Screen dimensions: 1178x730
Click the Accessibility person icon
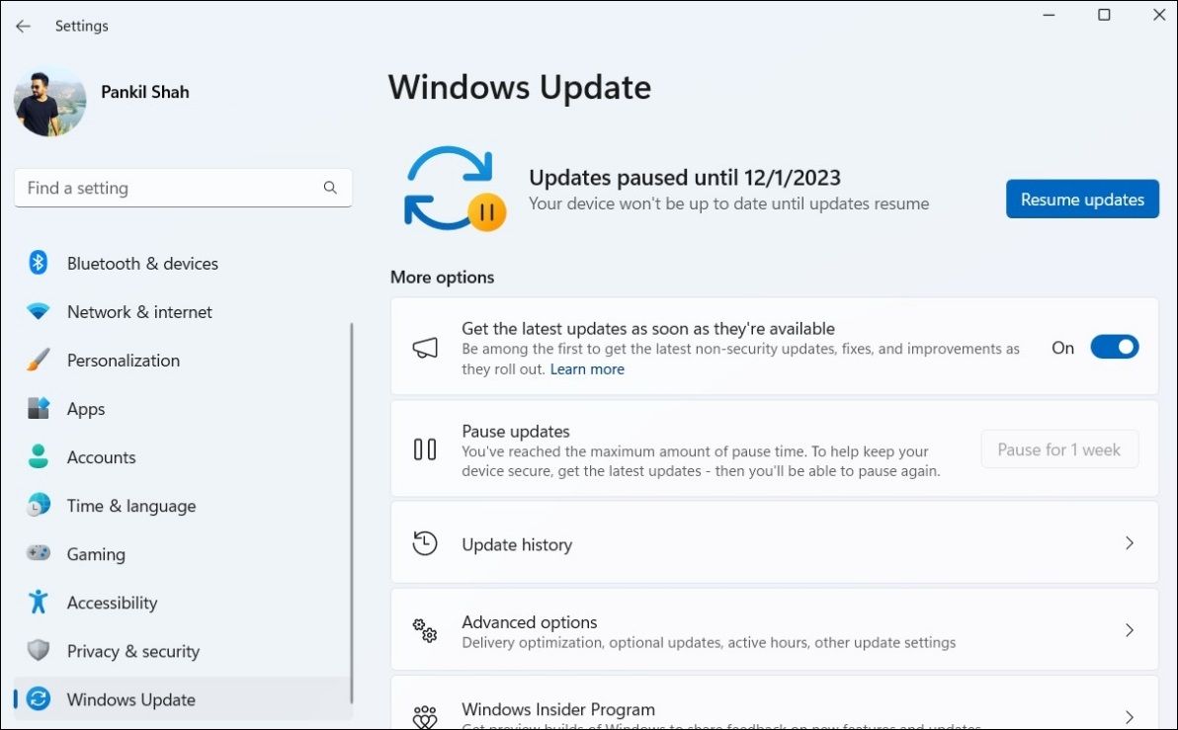(38, 602)
